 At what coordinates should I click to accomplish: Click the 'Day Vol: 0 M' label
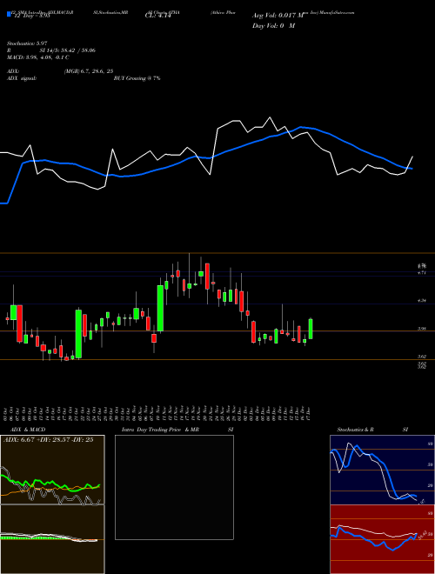click(x=273, y=25)
